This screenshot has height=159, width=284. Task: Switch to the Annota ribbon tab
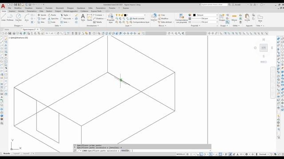21,11
